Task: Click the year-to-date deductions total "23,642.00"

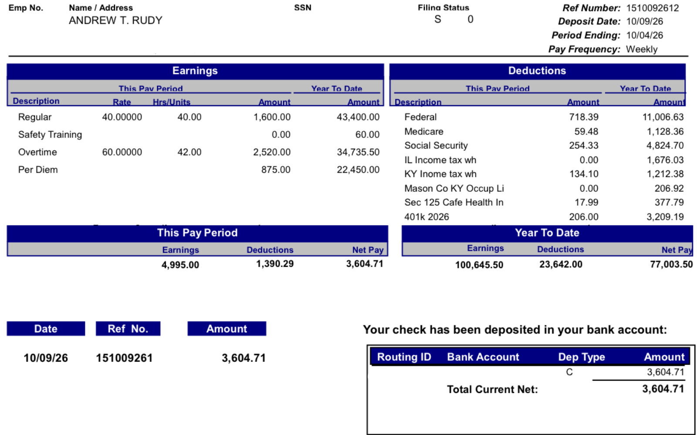Action: coord(561,264)
